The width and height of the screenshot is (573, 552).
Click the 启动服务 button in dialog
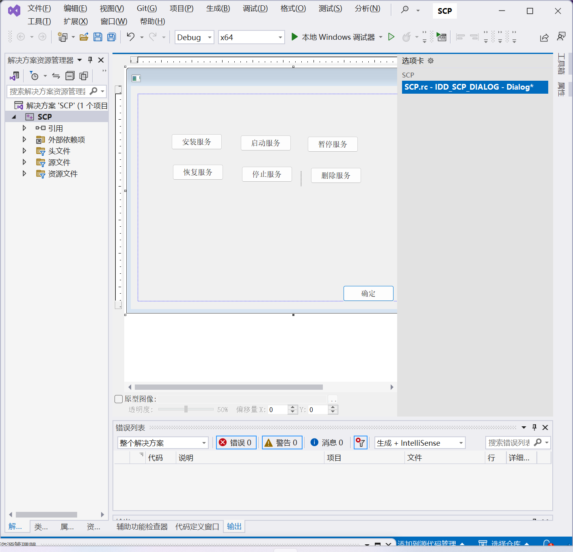266,143
